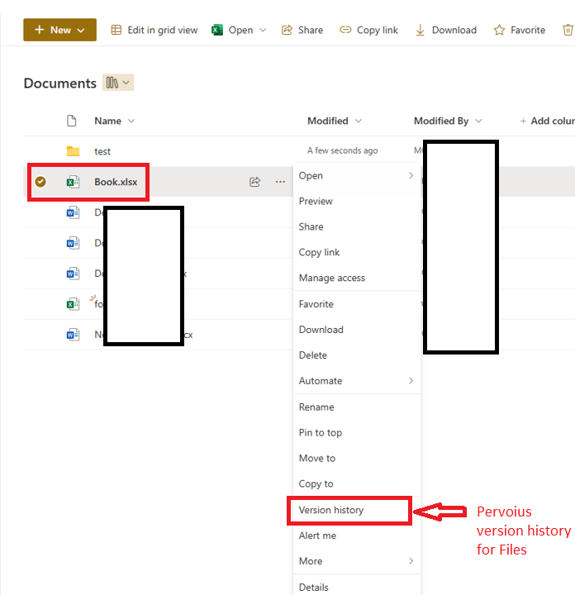Expand the Open submenu in context menu
Screen dimensions: 575x595
(357, 176)
